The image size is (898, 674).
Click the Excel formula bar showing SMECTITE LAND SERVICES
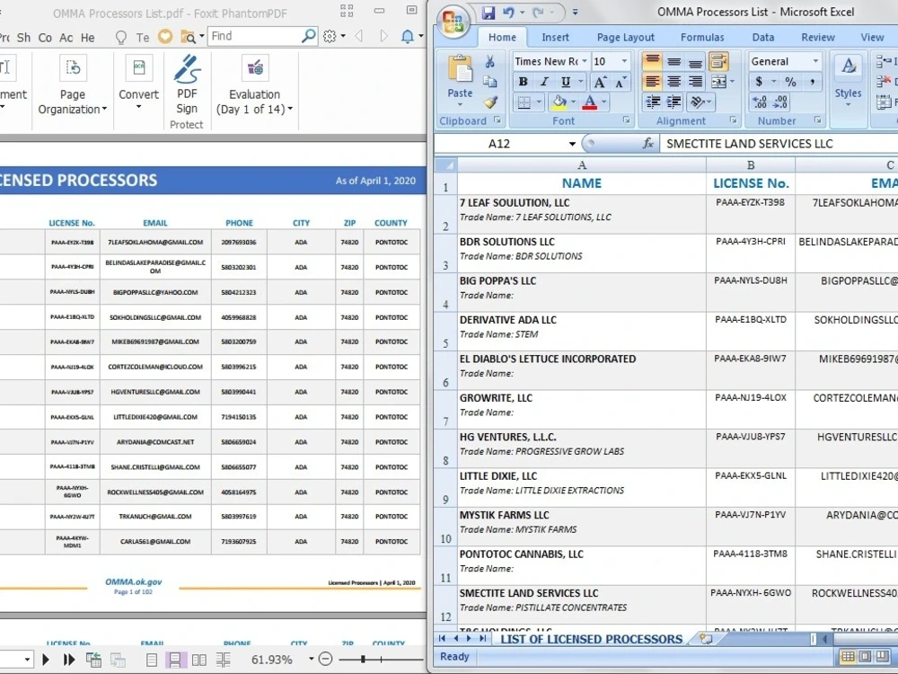coord(779,143)
